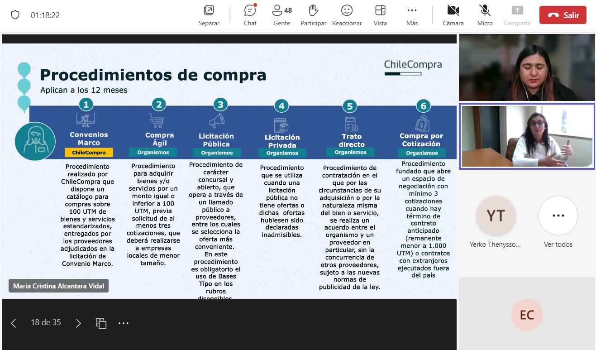
Task: Select the top participant video tile
Action: (527, 67)
